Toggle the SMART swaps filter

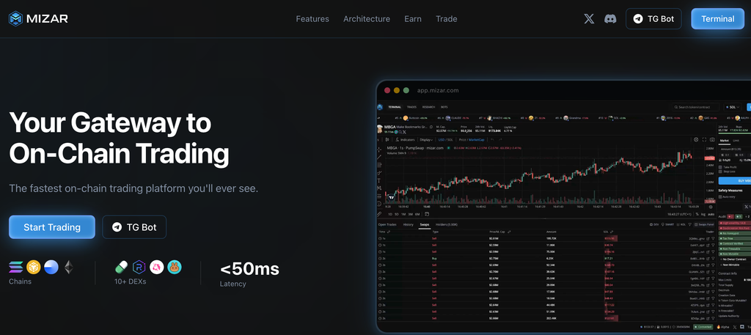pos(667,224)
